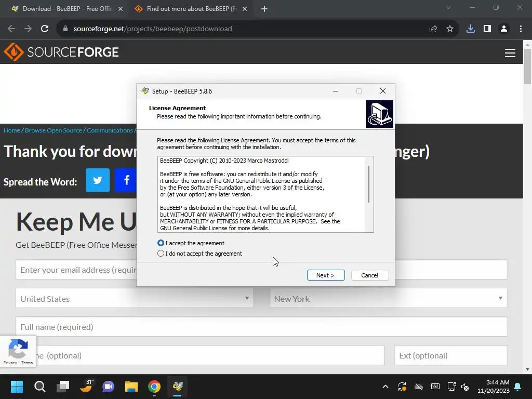Open Chrome downloads panel

471,29
